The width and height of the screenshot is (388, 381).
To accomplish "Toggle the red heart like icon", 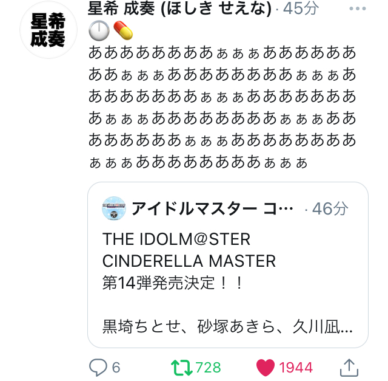I will (265, 367).
